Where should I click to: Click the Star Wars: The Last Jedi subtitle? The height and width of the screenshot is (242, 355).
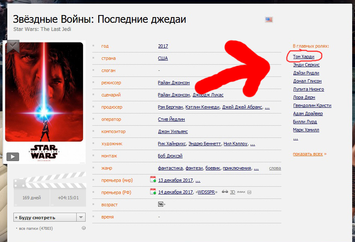pos(42,29)
